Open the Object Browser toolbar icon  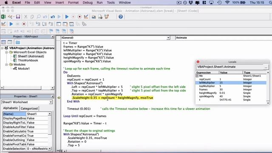pos(107,17)
